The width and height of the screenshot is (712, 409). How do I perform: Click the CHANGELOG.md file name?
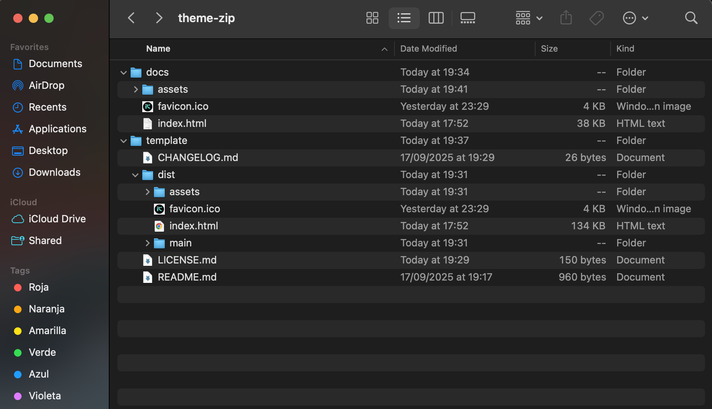[198, 158]
